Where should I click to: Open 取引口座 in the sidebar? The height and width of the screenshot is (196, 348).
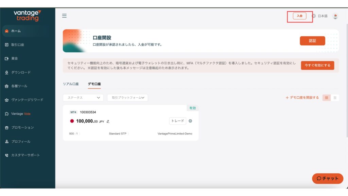[x=17, y=45]
